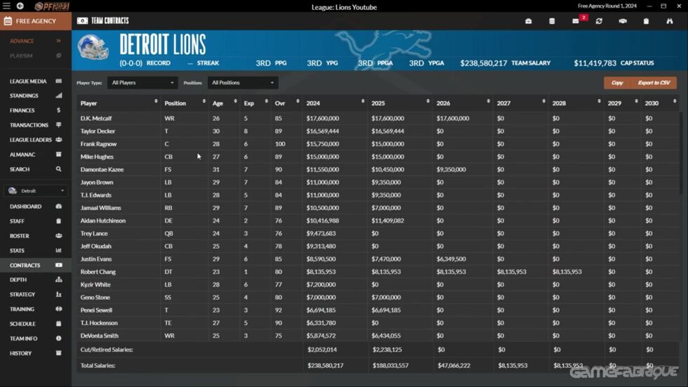Open the database stack icon in the toolbar
The width and height of the screenshot is (688, 387).
point(552,21)
